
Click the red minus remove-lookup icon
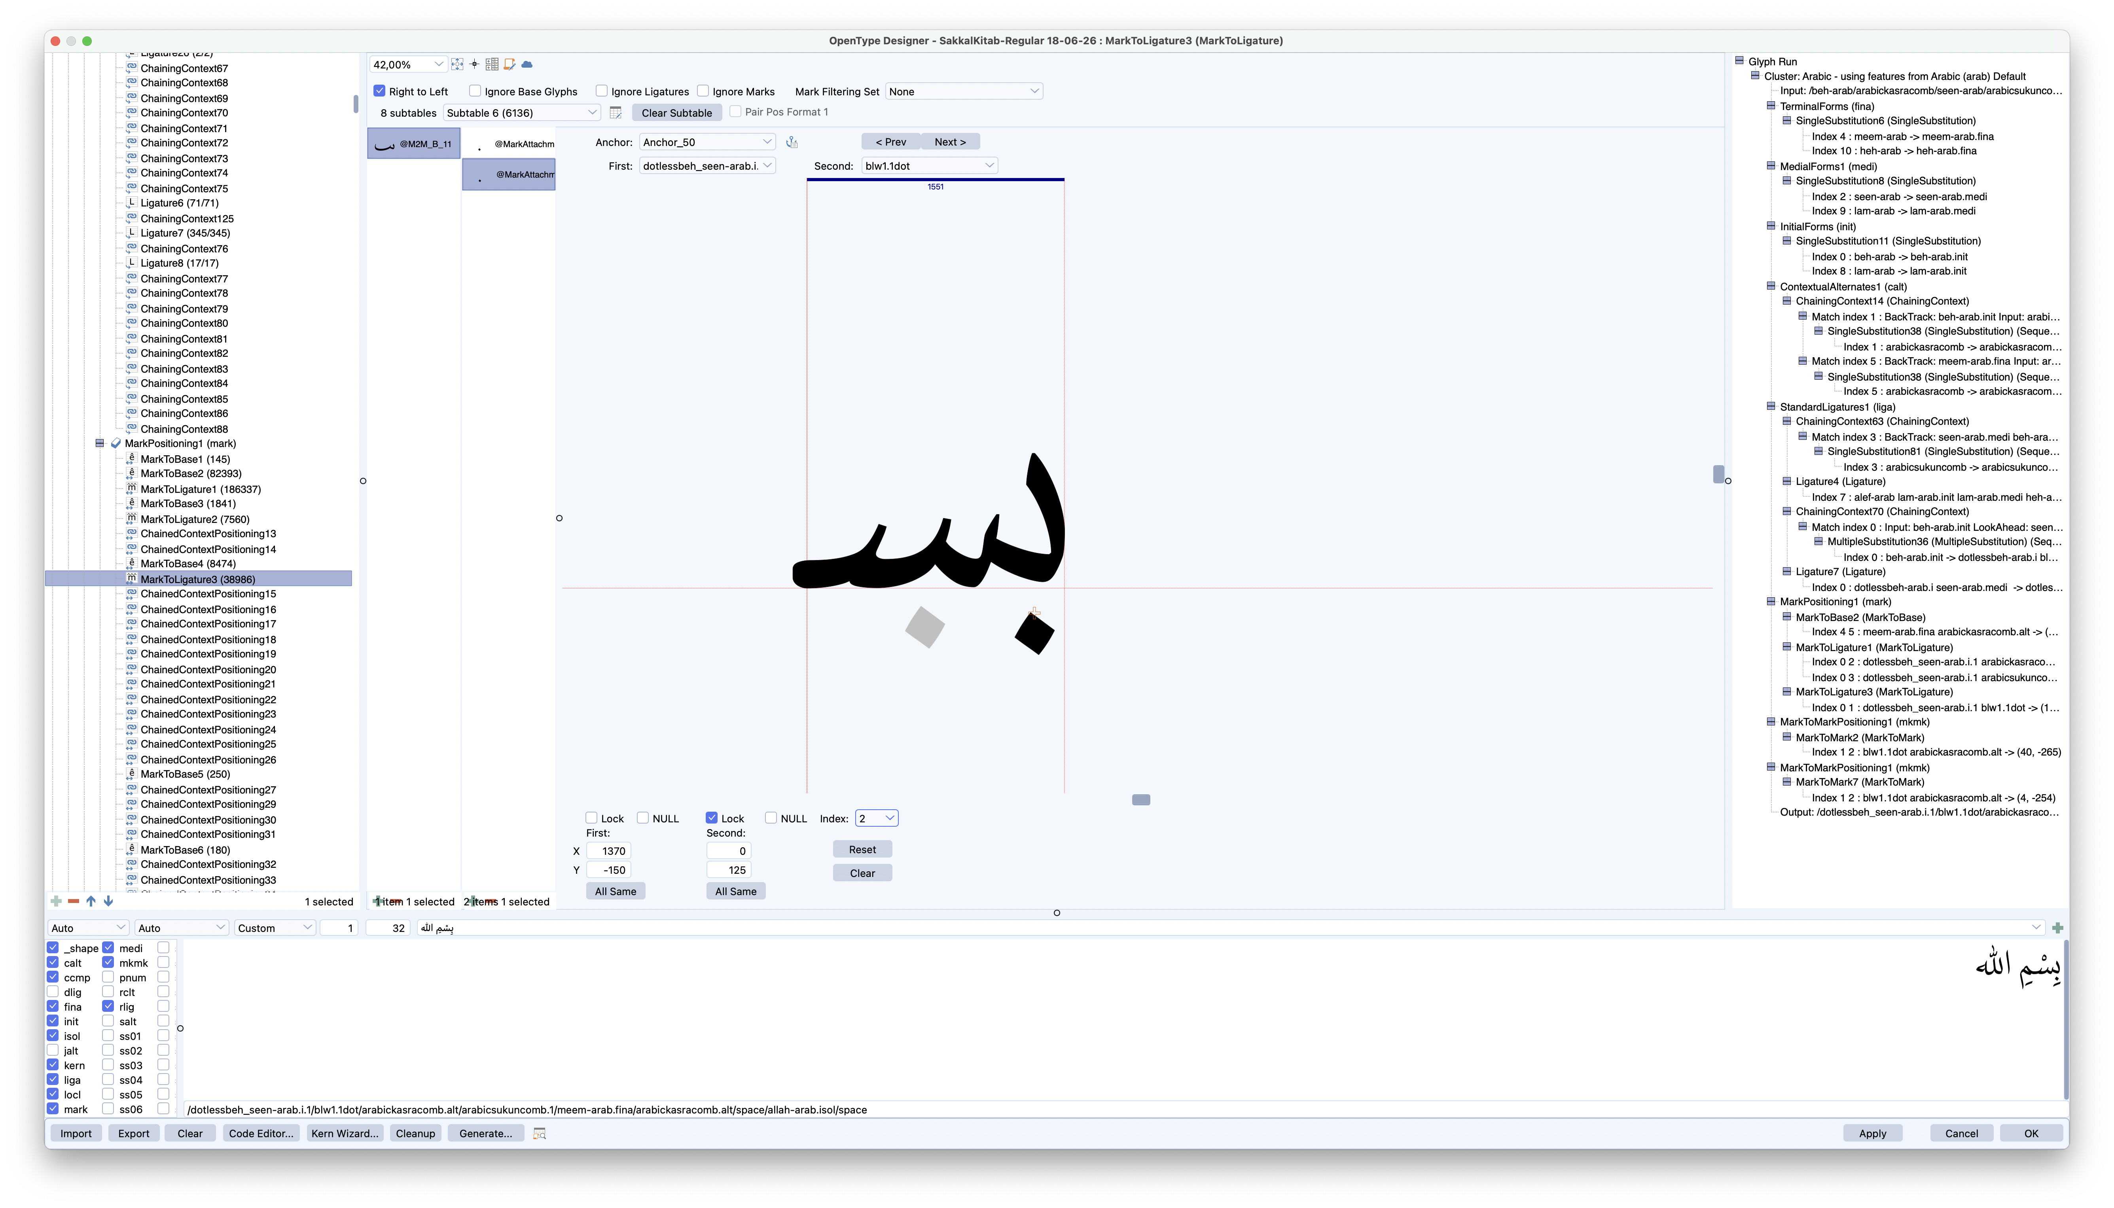[x=74, y=901]
